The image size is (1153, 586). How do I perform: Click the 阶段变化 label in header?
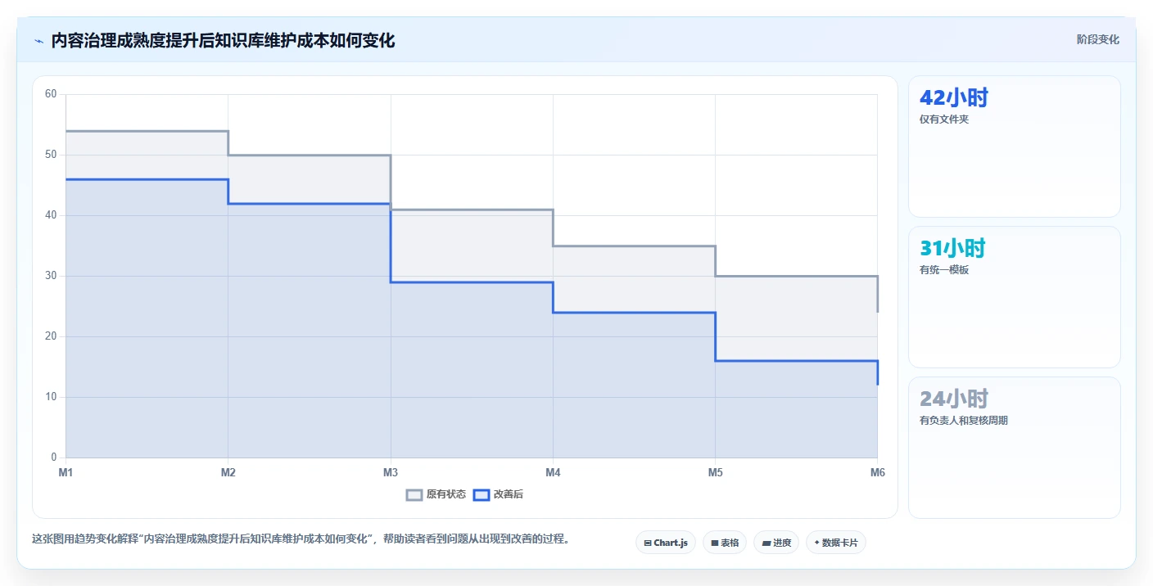click(x=1097, y=39)
